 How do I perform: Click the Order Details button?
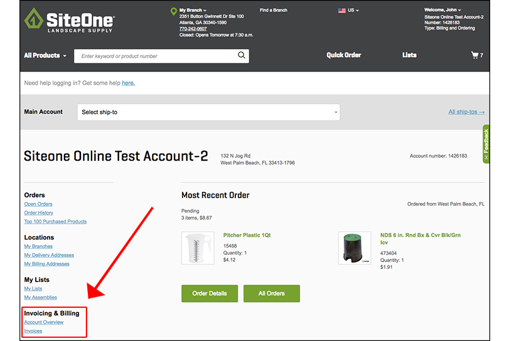pos(209,293)
